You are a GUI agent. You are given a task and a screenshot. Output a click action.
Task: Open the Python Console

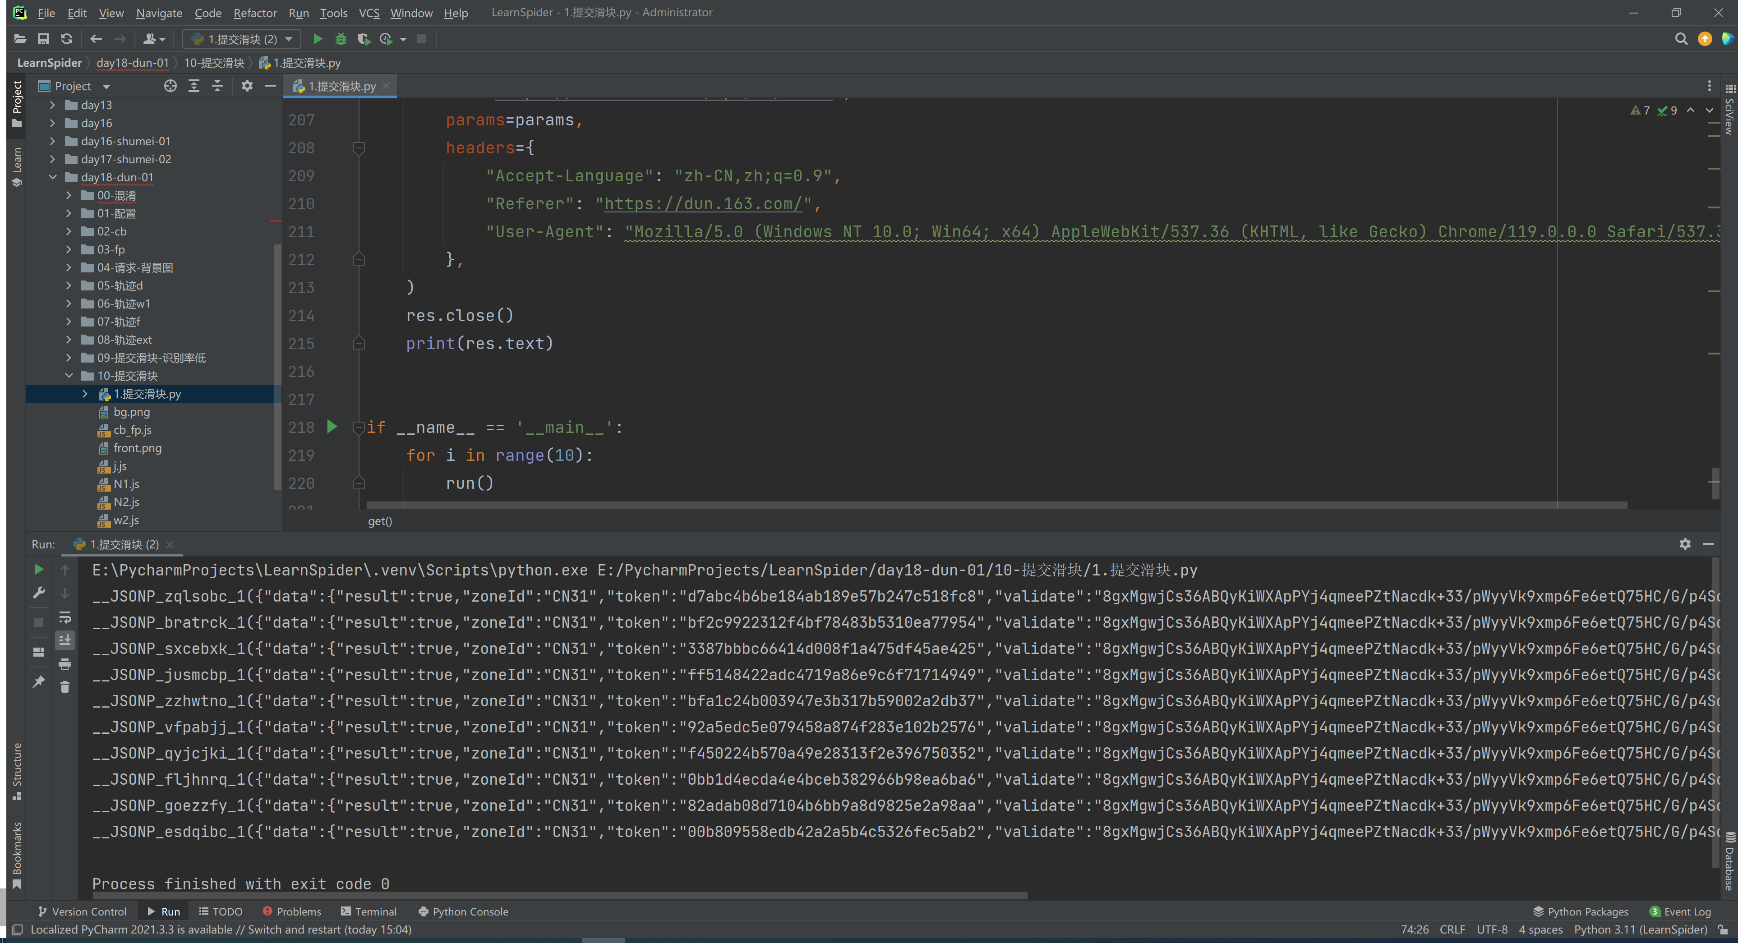(463, 911)
